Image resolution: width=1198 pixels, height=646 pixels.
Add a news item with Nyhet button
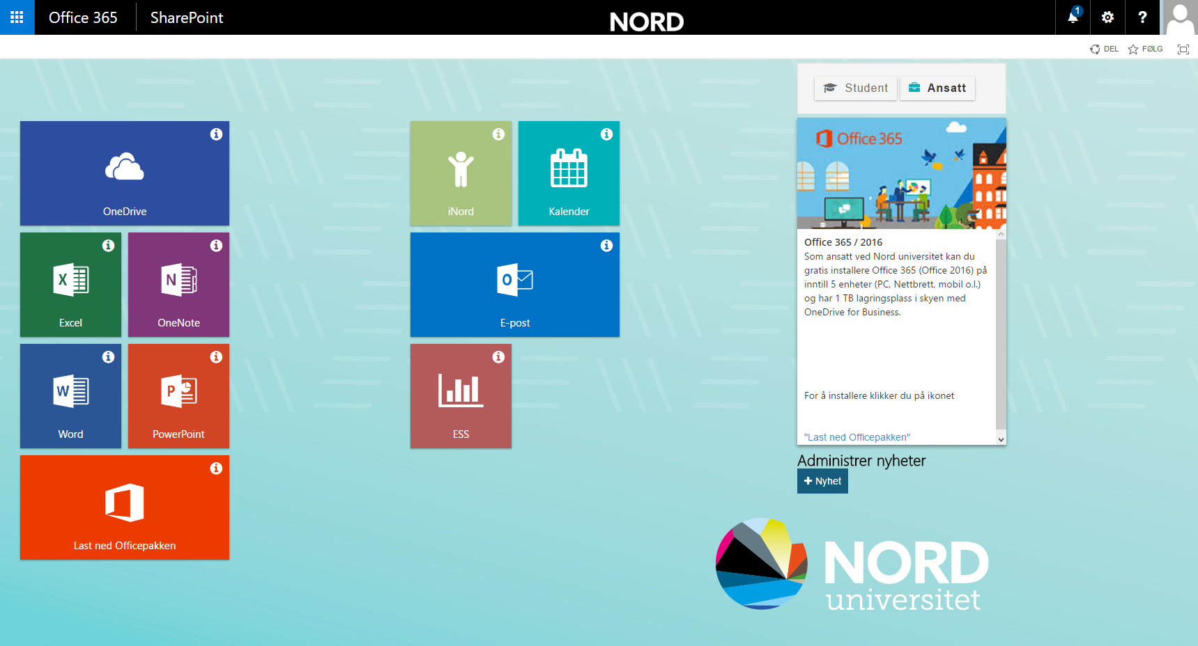pos(822,481)
